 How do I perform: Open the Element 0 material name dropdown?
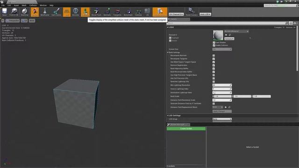point(236,31)
